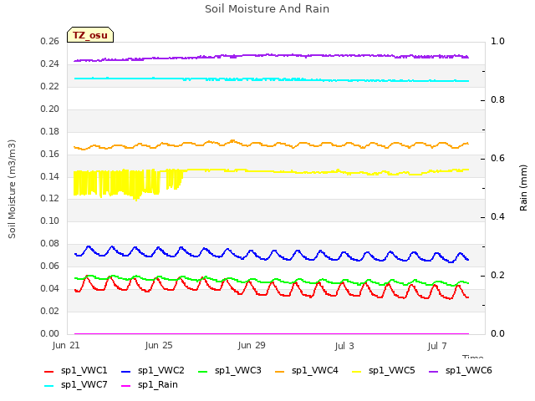Click the sp1_VWC6 legend label
535x401 pixels.
pyautogui.click(x=468, y=371)
